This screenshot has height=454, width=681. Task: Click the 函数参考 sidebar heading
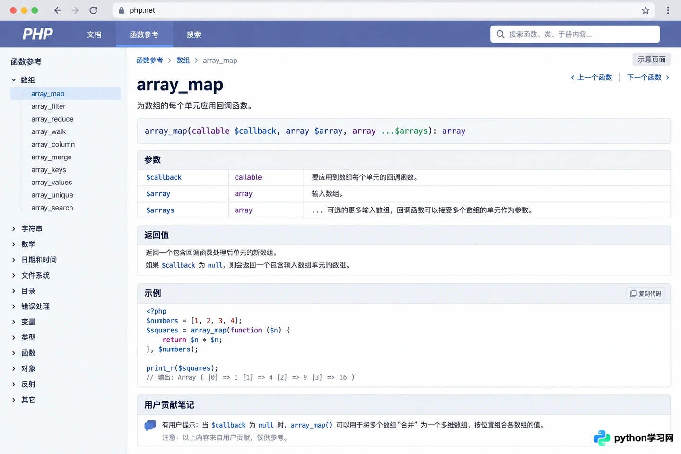tap(26, 62)
